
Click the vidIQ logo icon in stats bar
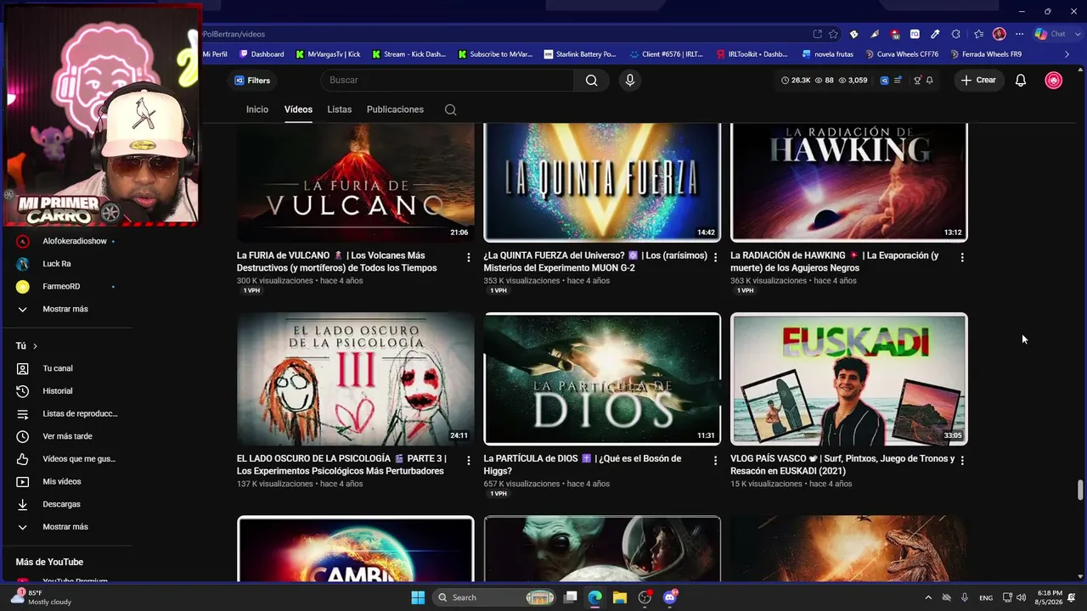coord(884,81)
